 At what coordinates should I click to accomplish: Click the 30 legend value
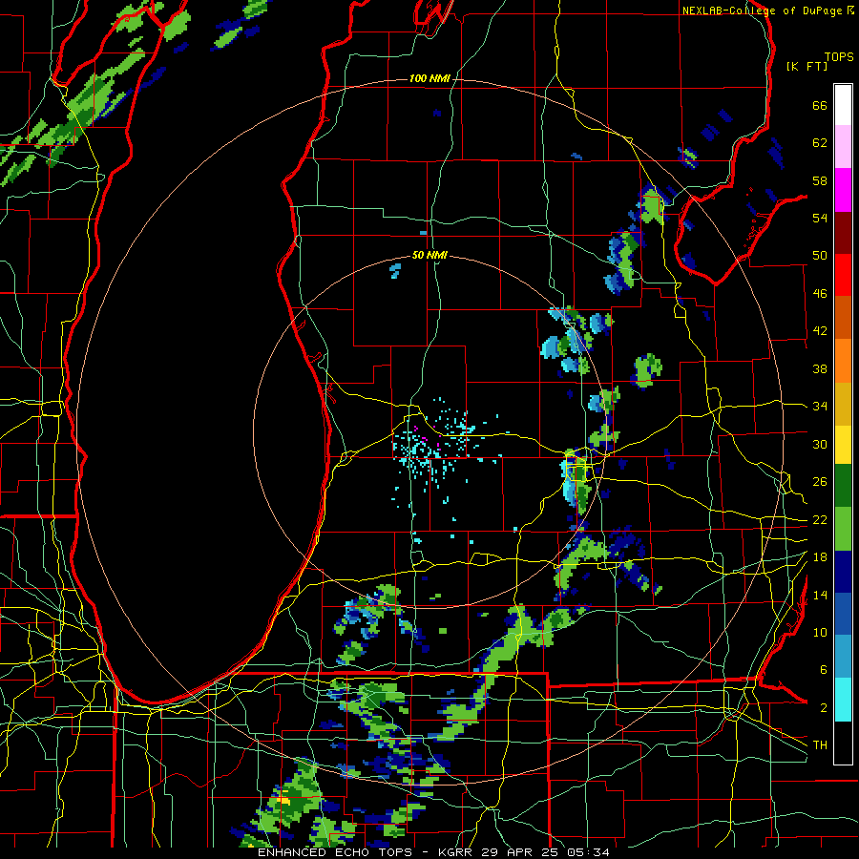pyautogui.click(x=820, y=445)
